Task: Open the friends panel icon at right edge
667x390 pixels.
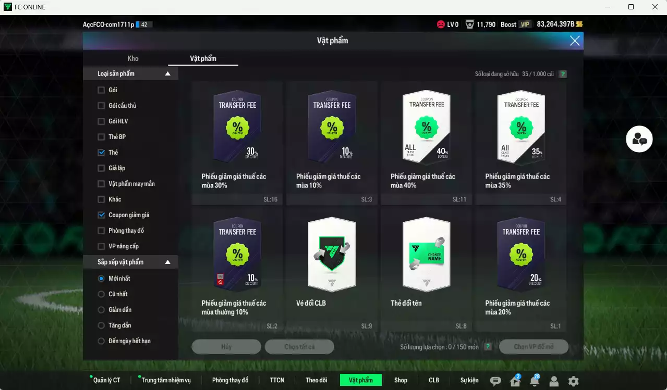Action: [x=639, y=139]
